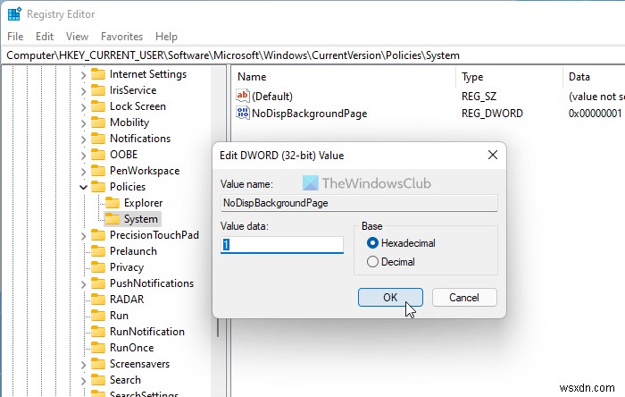Open the View menu
The width and height of the screenshot is (625, 397).
pyautogui.click(x=77, y=37)
